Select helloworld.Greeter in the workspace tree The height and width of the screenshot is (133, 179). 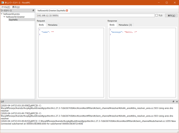15,17
